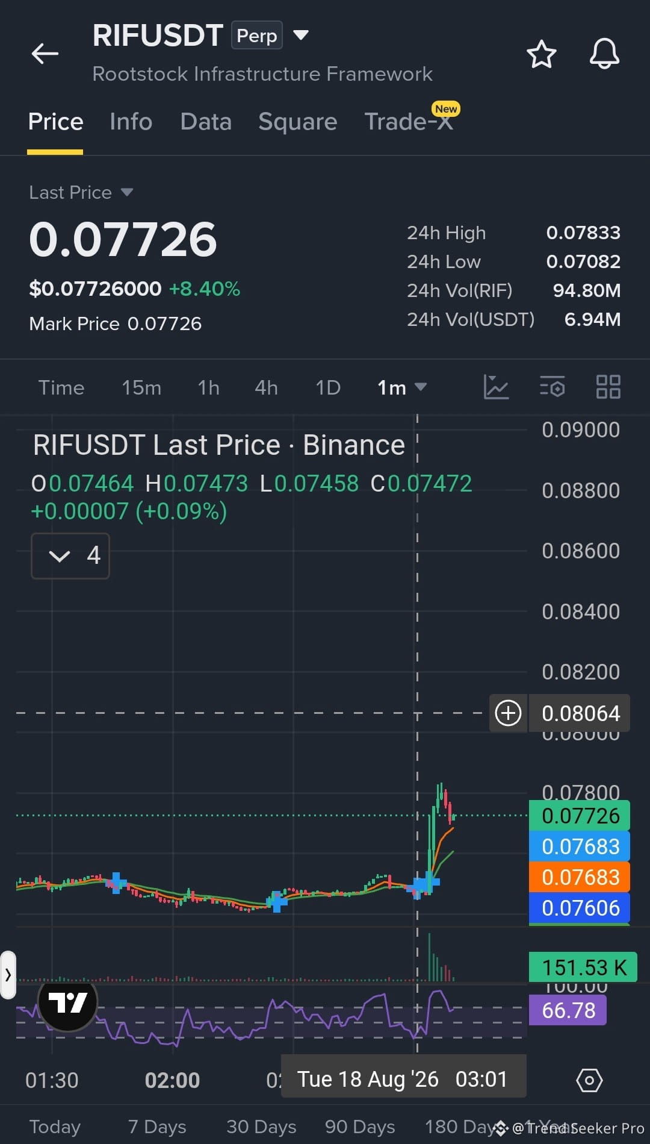The width and height of the screenshot is (650, 1144).
Task: Select the Time chart mode
Action: [61, 387]
